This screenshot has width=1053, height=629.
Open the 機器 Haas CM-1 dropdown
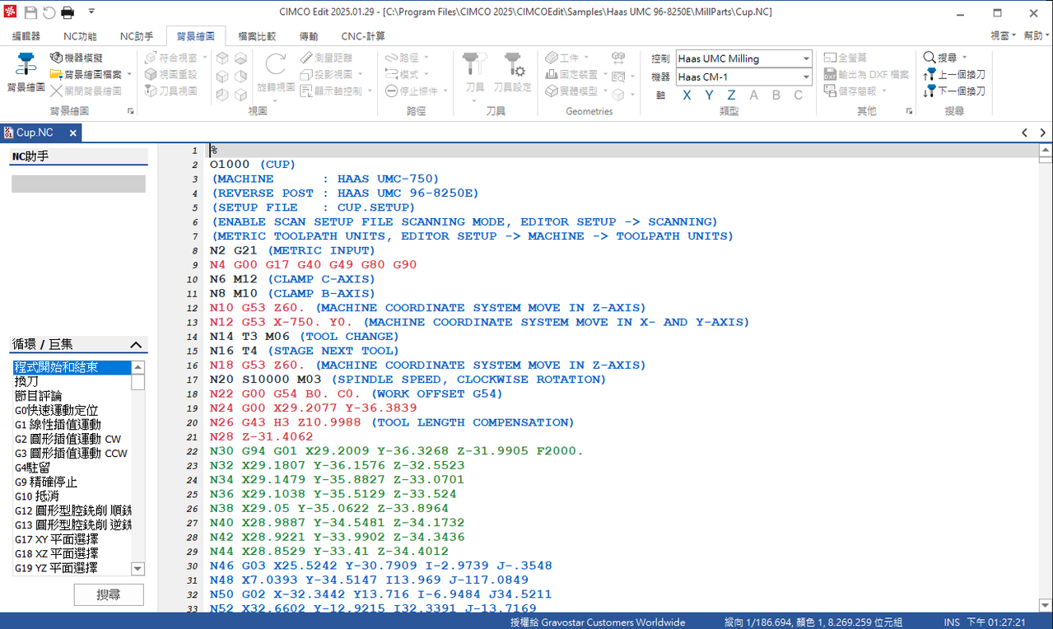pyautogui.click(x=806, y=77)
